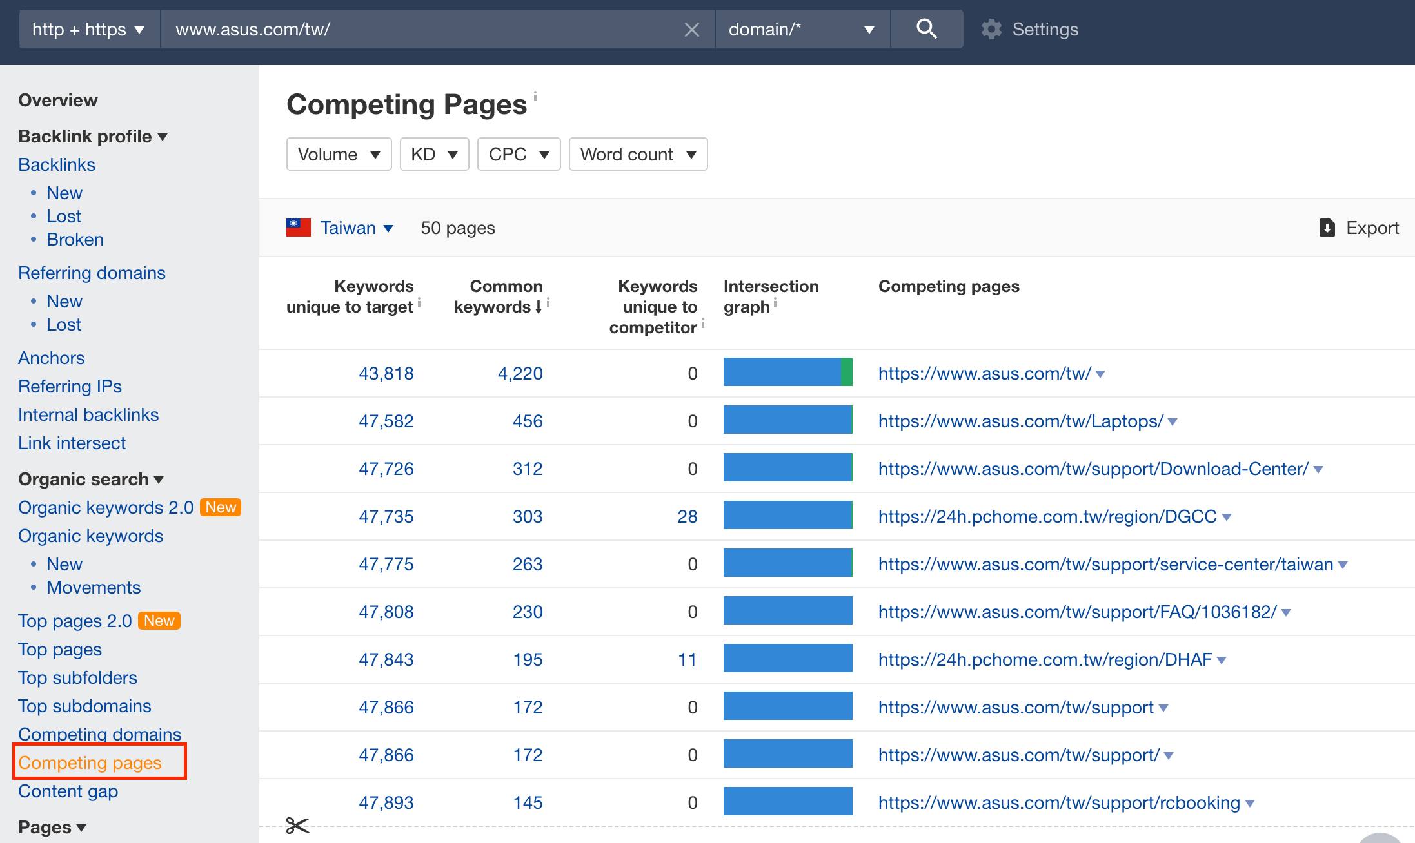Open the Volume filter dropdown
Image resolution: width=1415 pixels, height=843 pixels.
click(x=339, y=154)
